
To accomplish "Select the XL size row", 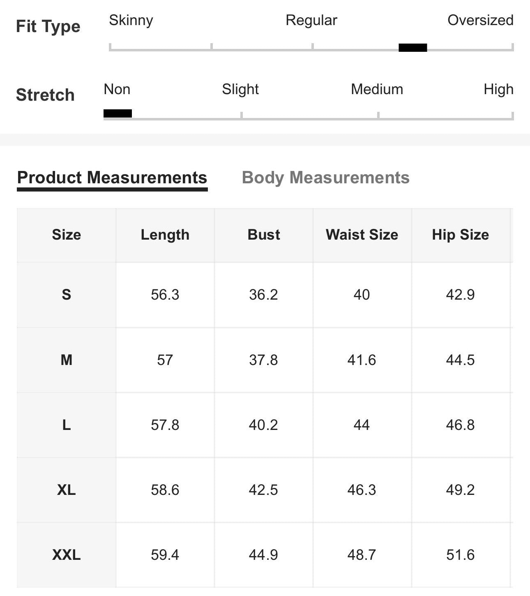I will [67, 490].
